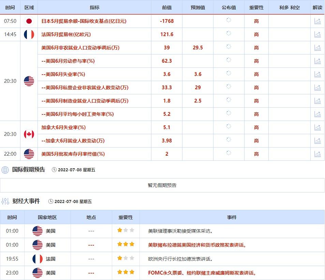Click the 公布值 column header
The width and height of the screenshot is (325, 280).
coord(229,7)
